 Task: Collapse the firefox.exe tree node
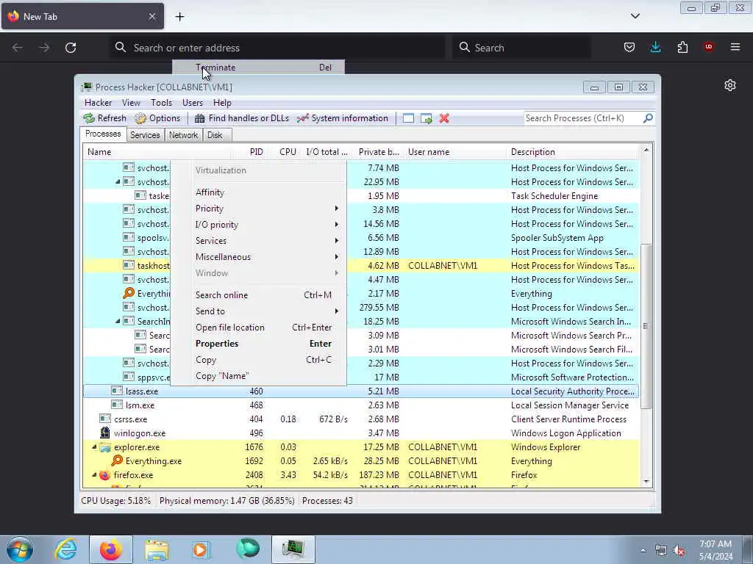pyautogui.click(x=94, y=475)
